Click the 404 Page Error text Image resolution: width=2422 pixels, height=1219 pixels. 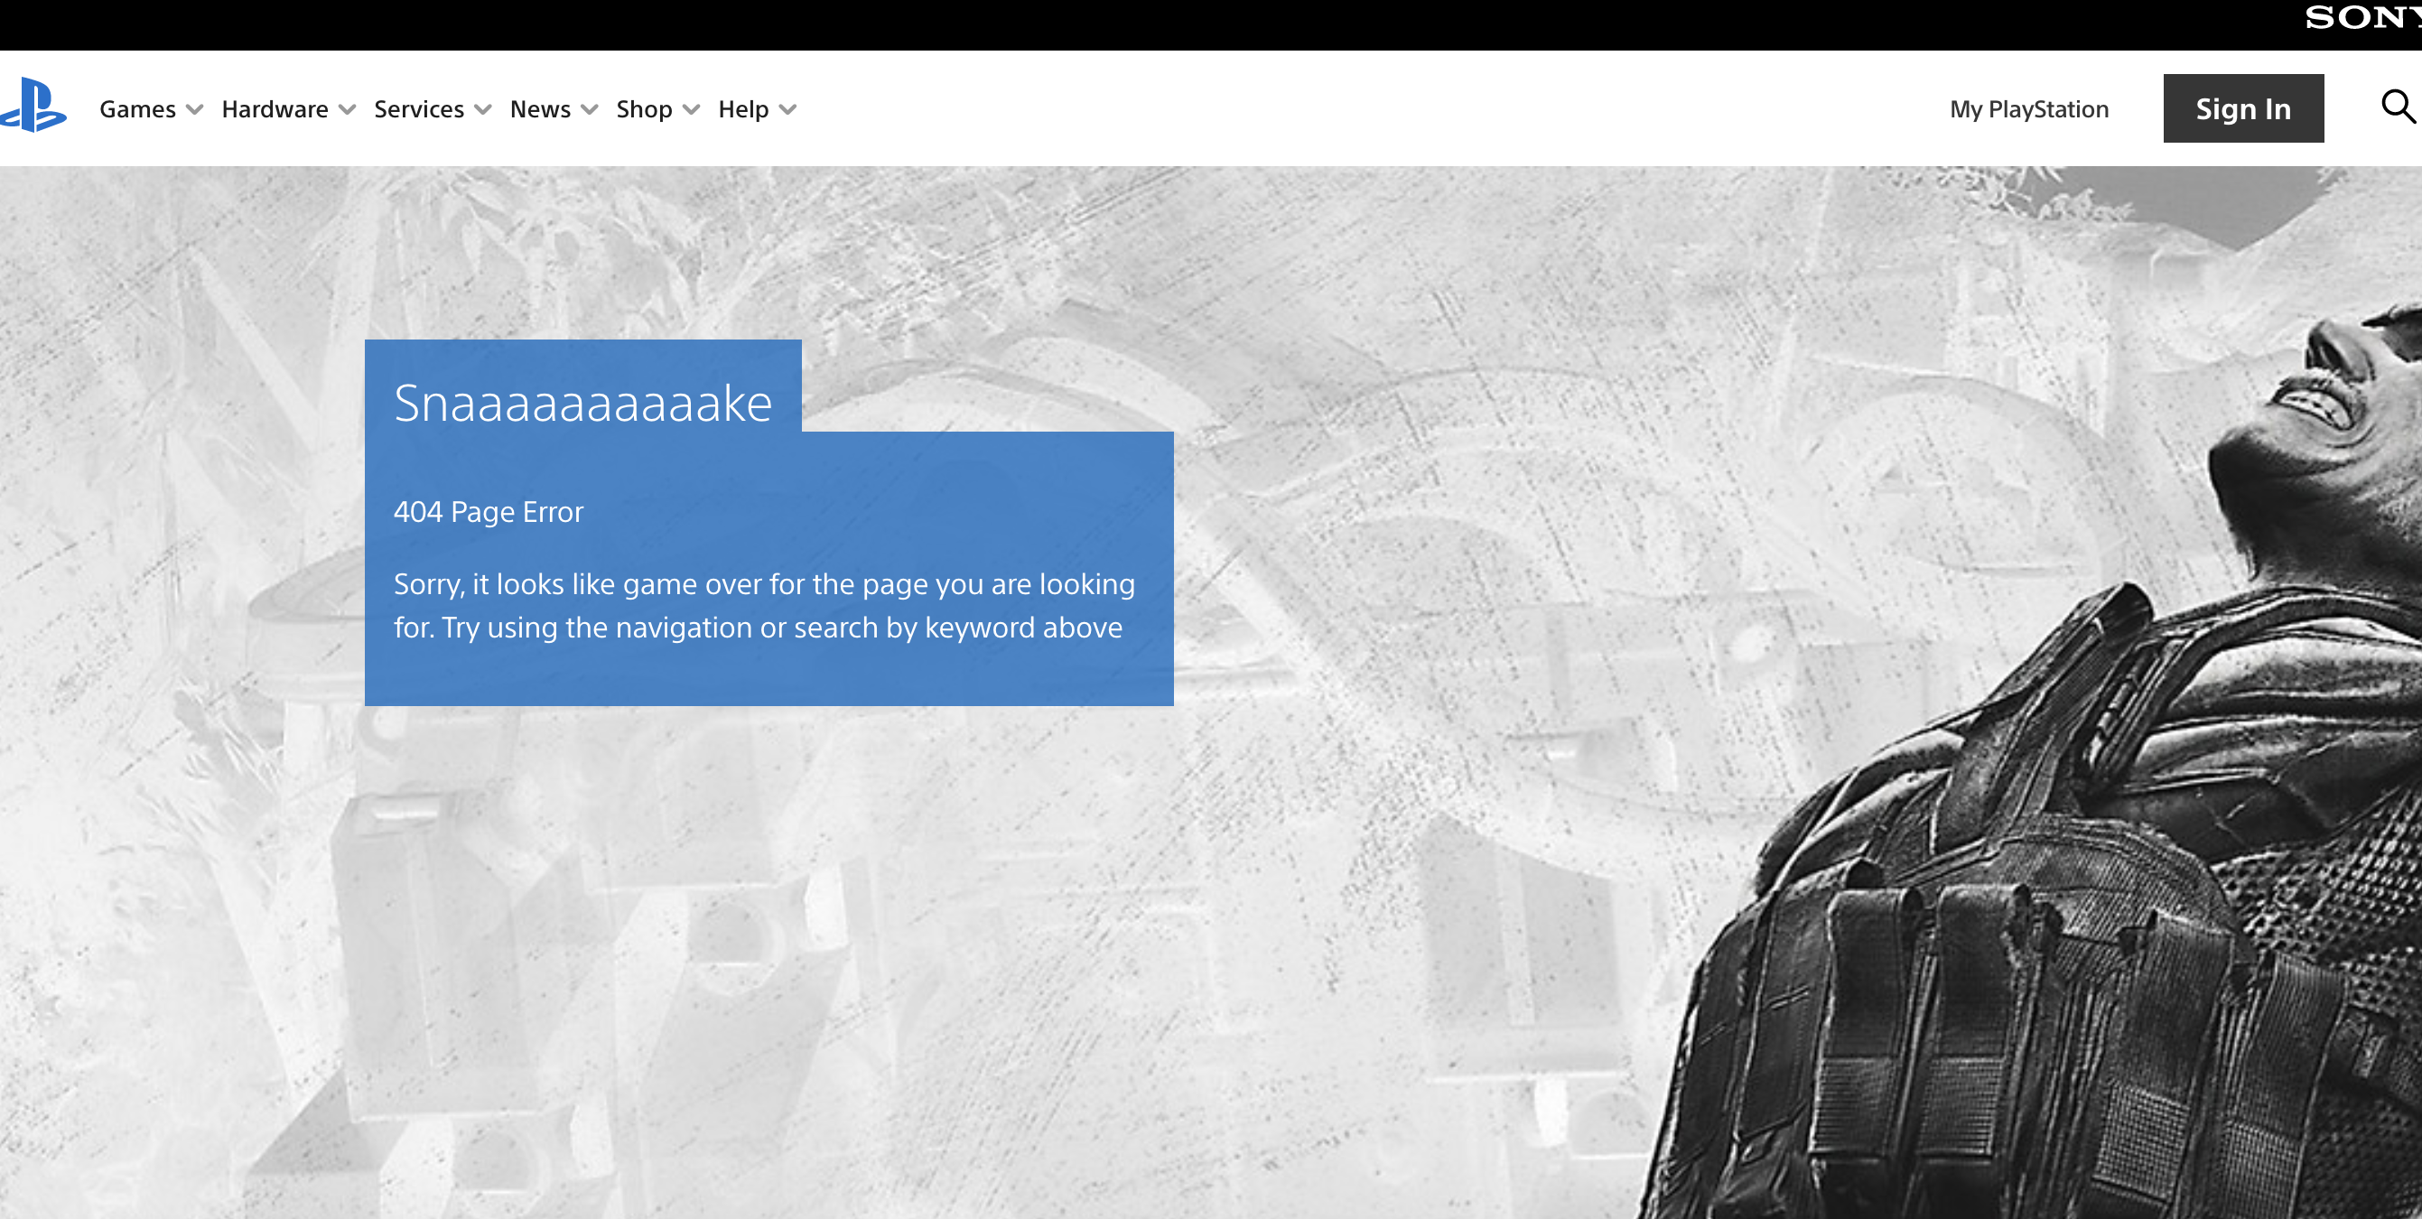[x=488, y=511]
